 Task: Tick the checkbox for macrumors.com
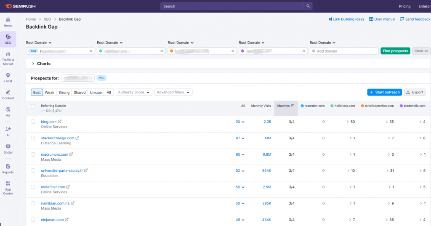pyautogui.click(x=33, y=154)
